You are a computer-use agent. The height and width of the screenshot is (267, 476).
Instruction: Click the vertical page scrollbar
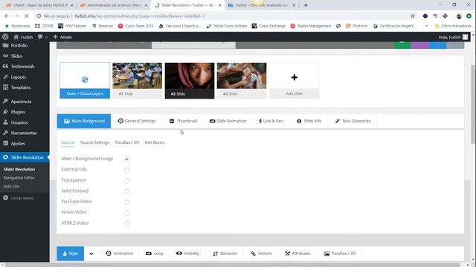pos(473,105)
